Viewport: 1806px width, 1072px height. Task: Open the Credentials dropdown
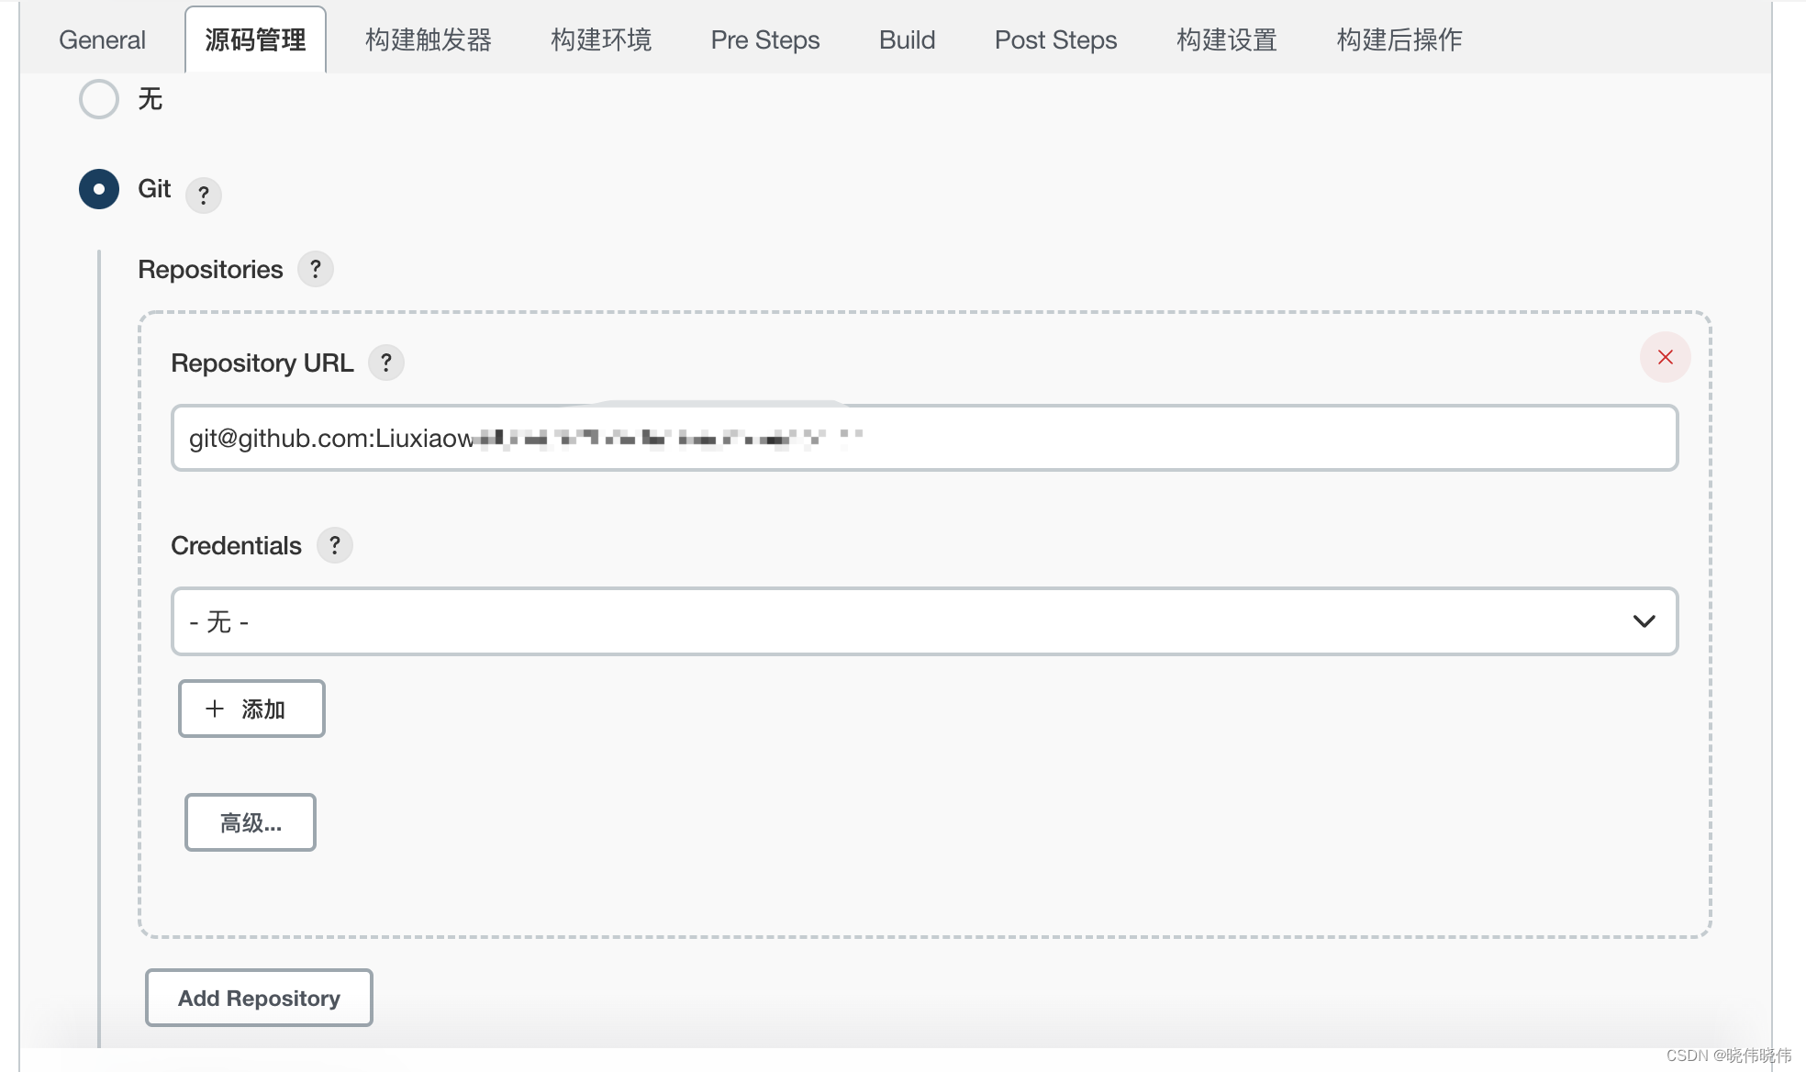click(923, 621)
